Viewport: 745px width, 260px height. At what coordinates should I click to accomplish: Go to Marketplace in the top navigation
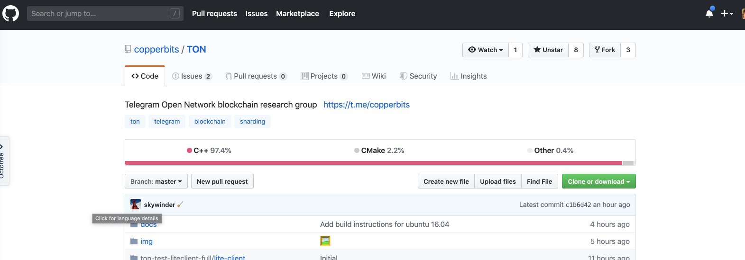[297, 14]
